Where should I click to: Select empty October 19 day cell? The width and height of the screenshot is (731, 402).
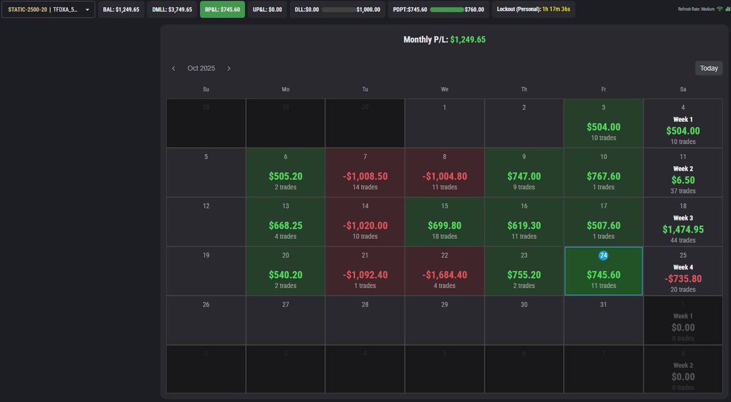pyautogui.click(x=206, y=271)
